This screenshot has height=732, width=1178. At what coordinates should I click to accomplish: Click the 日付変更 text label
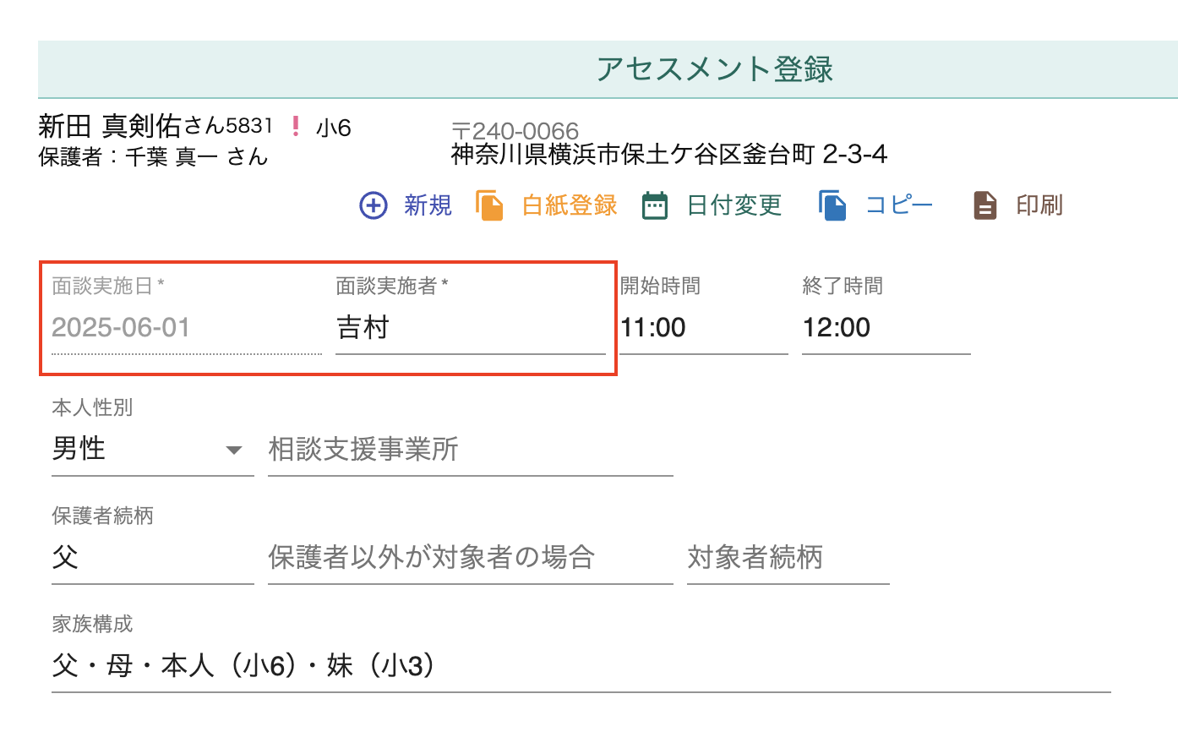click(x=734, y=205)
